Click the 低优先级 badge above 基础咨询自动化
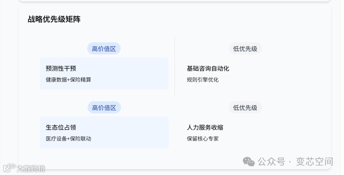The height and width of the screenshot is (175, 344). [245, 49]
